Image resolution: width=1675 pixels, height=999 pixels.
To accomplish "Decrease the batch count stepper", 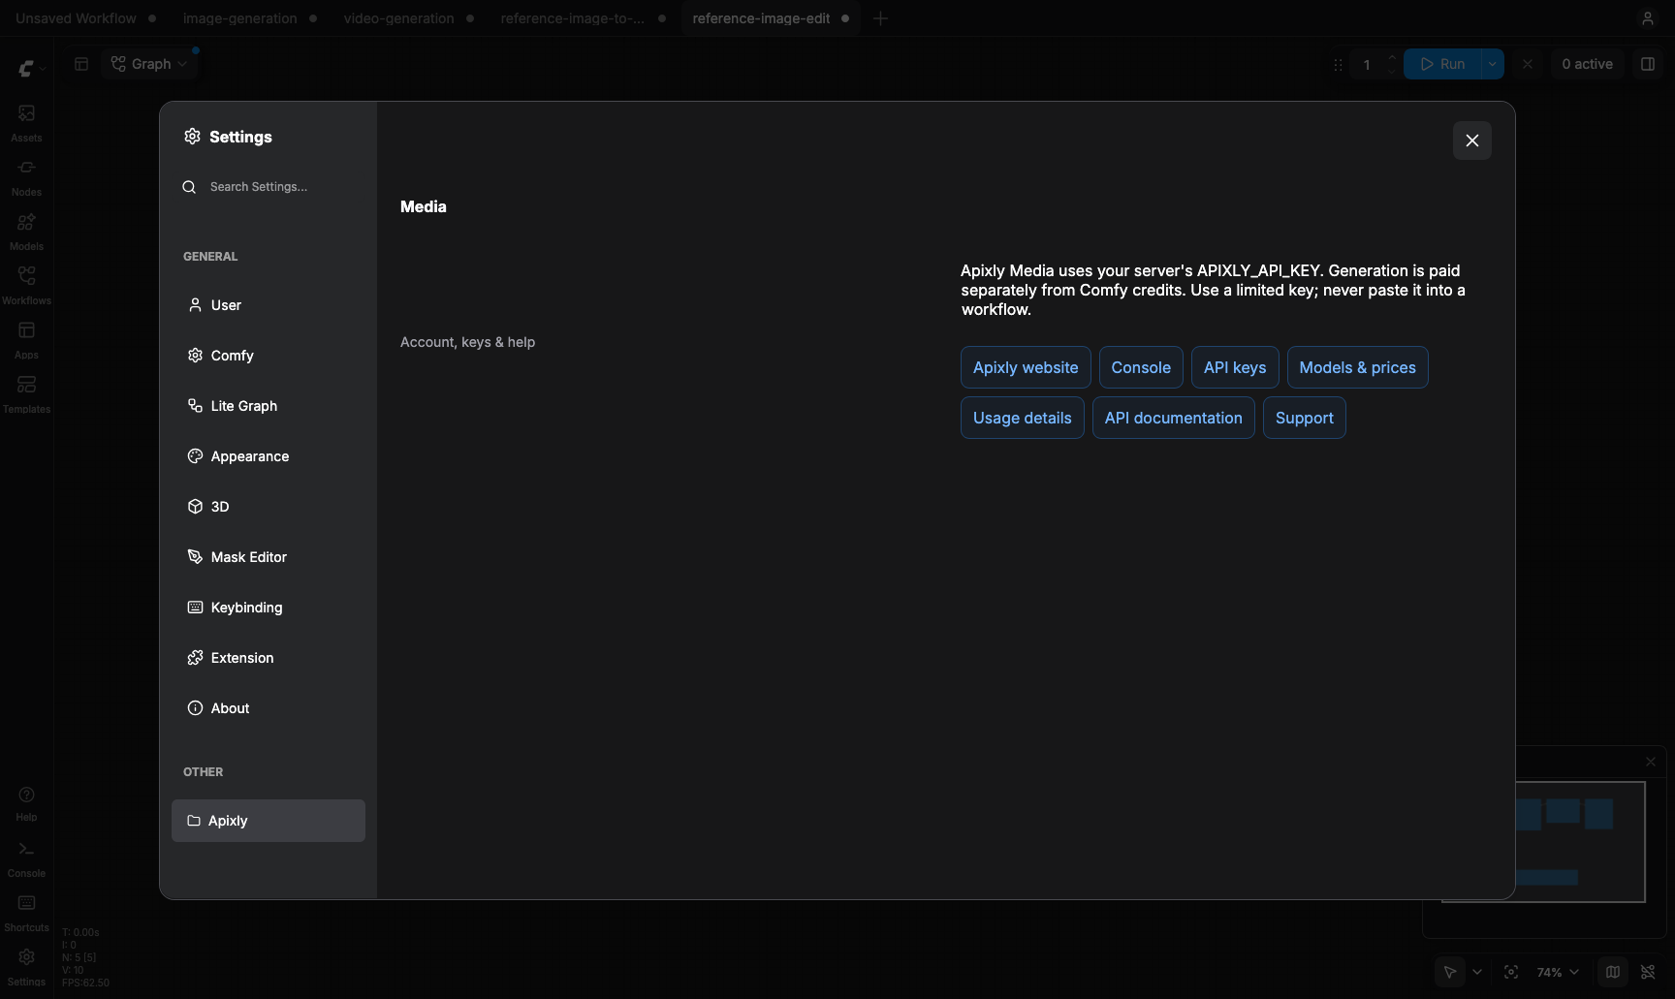I will (x=1391, y=72).
